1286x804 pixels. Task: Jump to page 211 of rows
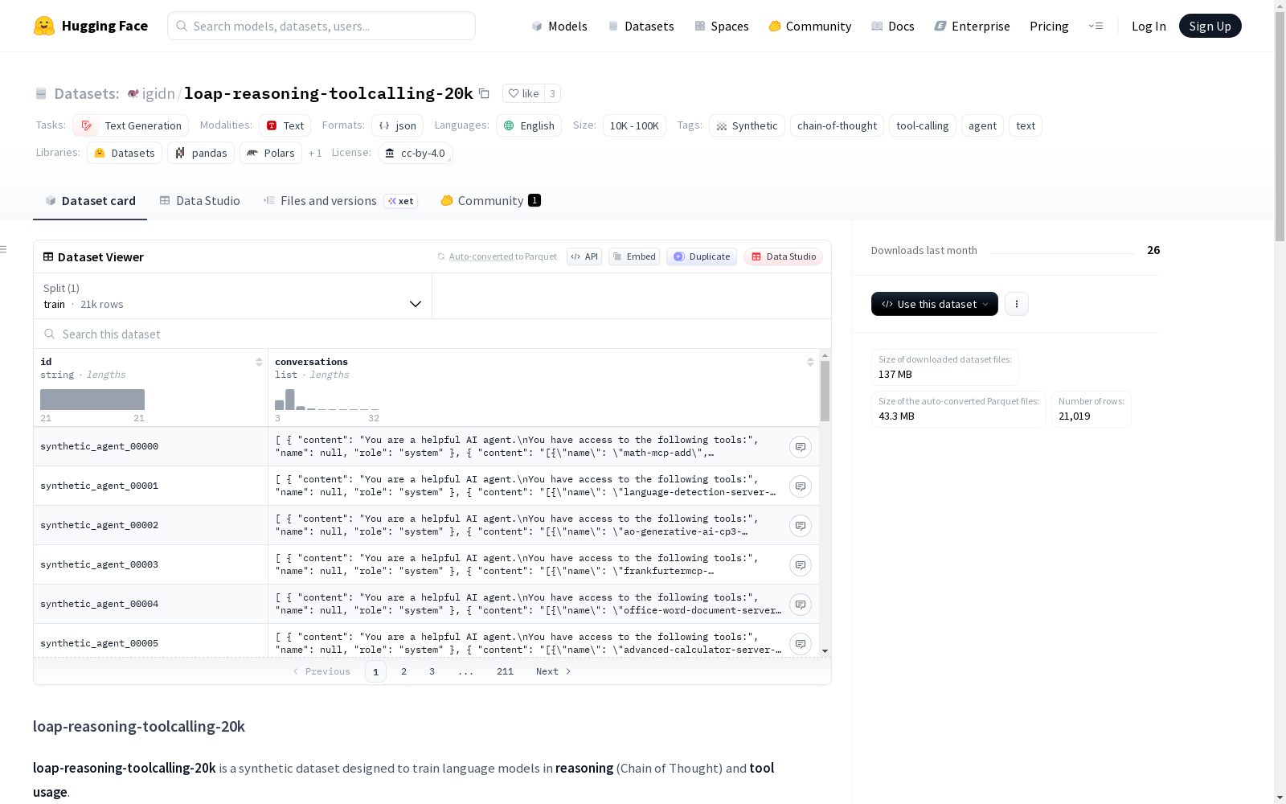(505, 671)
